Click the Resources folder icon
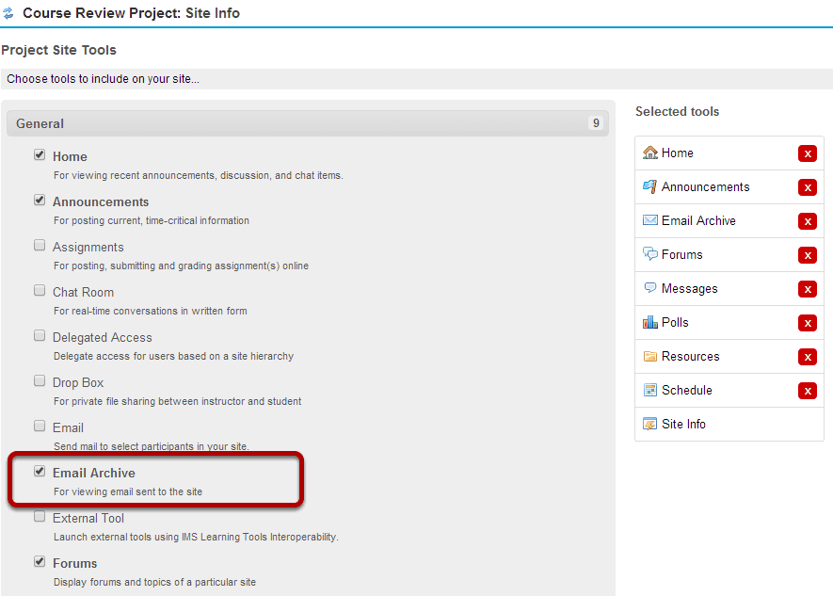 (649, 357)
